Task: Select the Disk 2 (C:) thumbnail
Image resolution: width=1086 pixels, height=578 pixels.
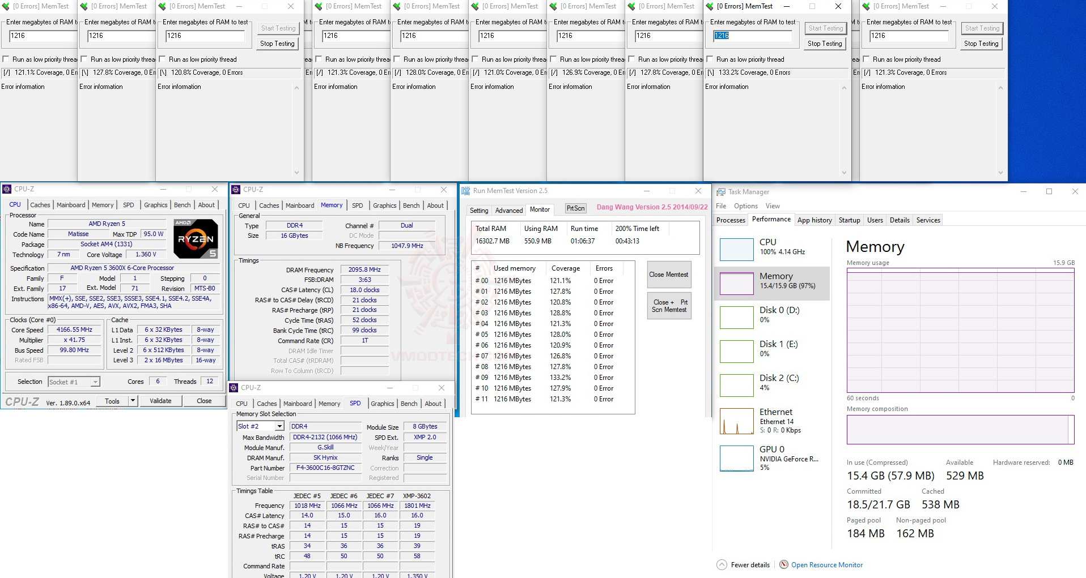Action: [x=736, y=385]
